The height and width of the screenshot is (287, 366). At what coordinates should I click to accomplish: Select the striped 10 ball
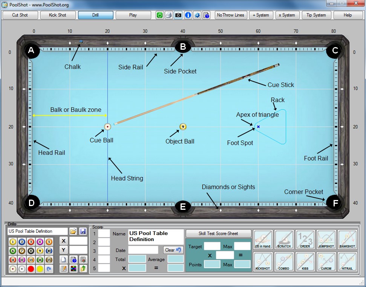coord(49,251)
